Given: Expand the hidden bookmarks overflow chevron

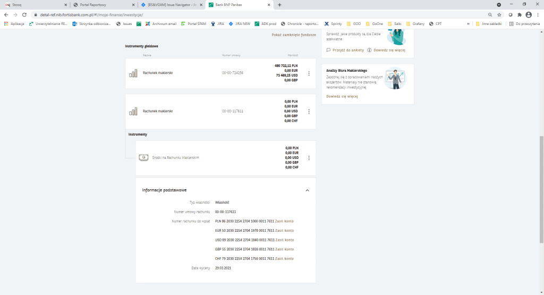Looking at the screenshot, I should tap(468, 24).
